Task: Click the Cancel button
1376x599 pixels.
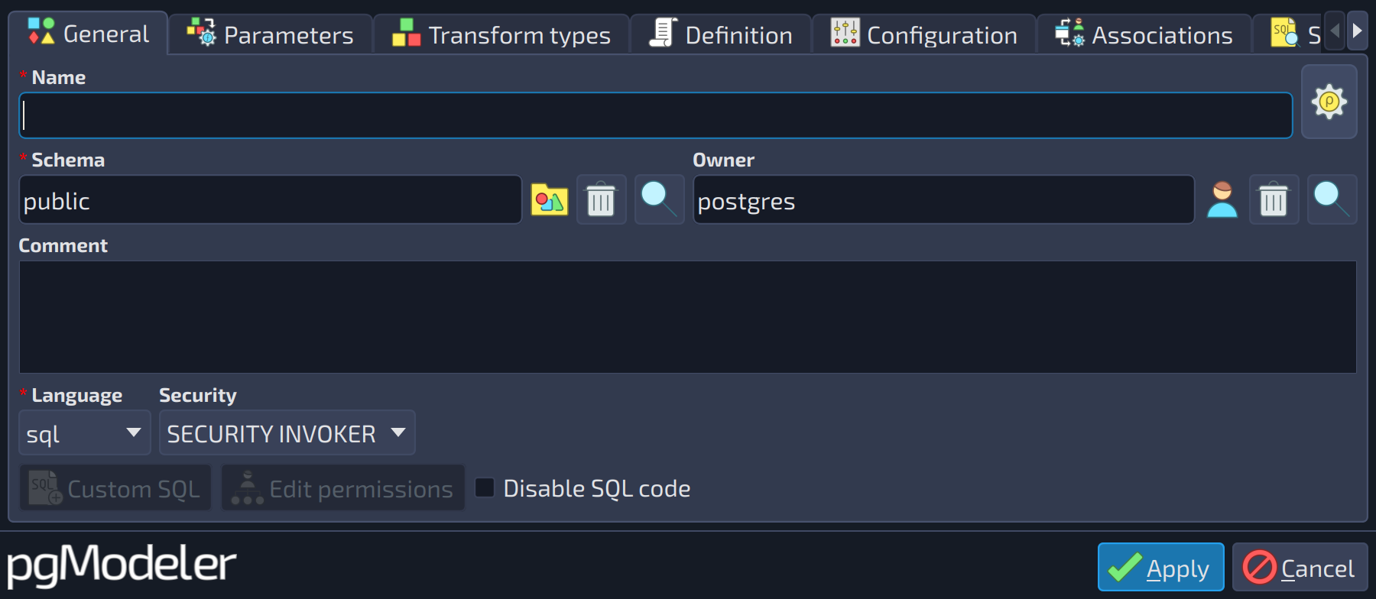Action: (x=1300, y=568)
